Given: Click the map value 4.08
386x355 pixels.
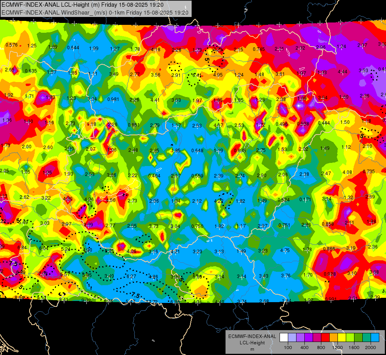Looking at the screenshot, I should [347, 172].
